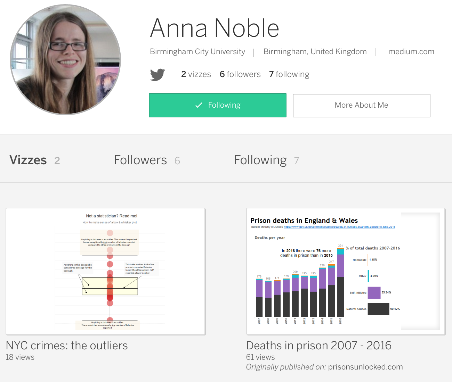The height and width of the screenshot is (382, 452).
Task: Open the profile photo
Action: [x=65, y=60]
